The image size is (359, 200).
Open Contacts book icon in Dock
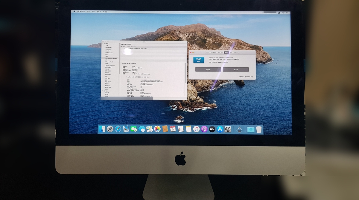(x=165, y=129)
